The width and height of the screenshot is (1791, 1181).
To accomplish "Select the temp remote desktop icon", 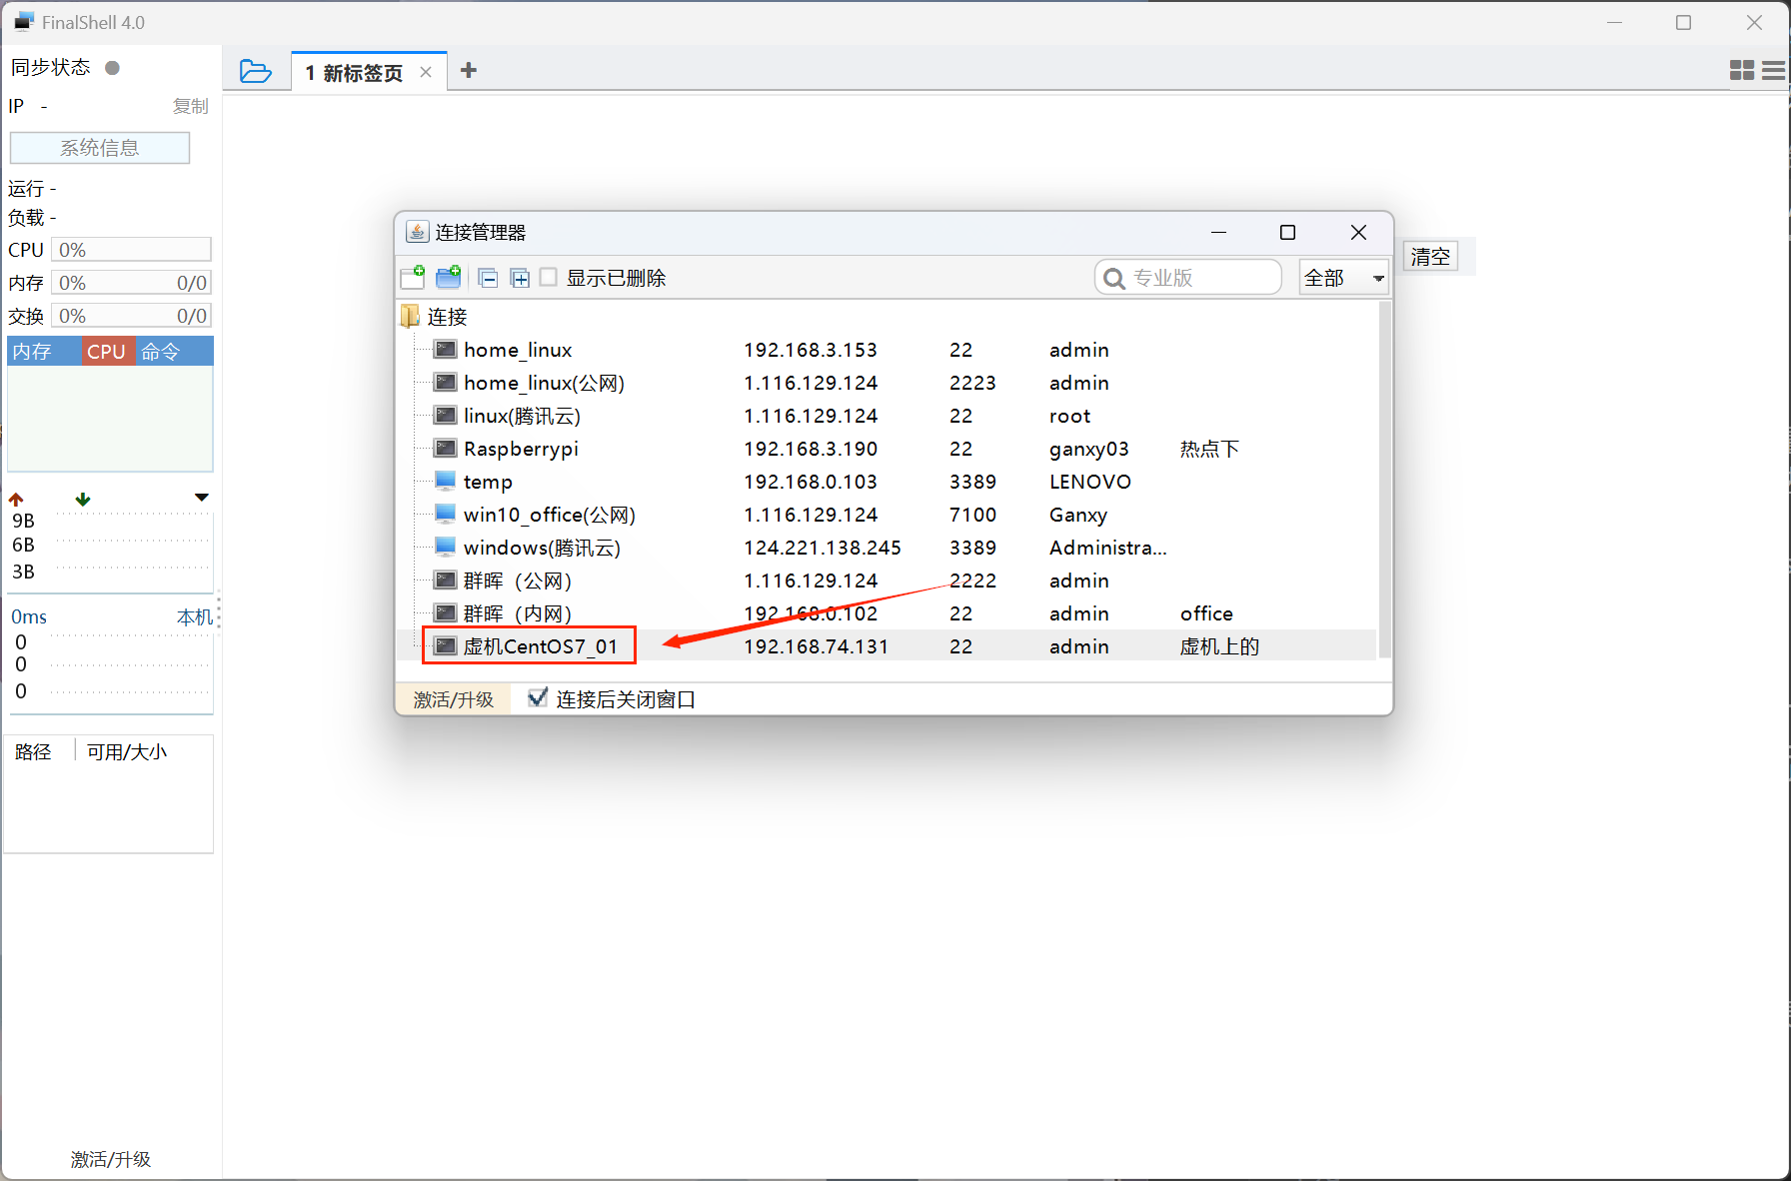I will 445,481.
